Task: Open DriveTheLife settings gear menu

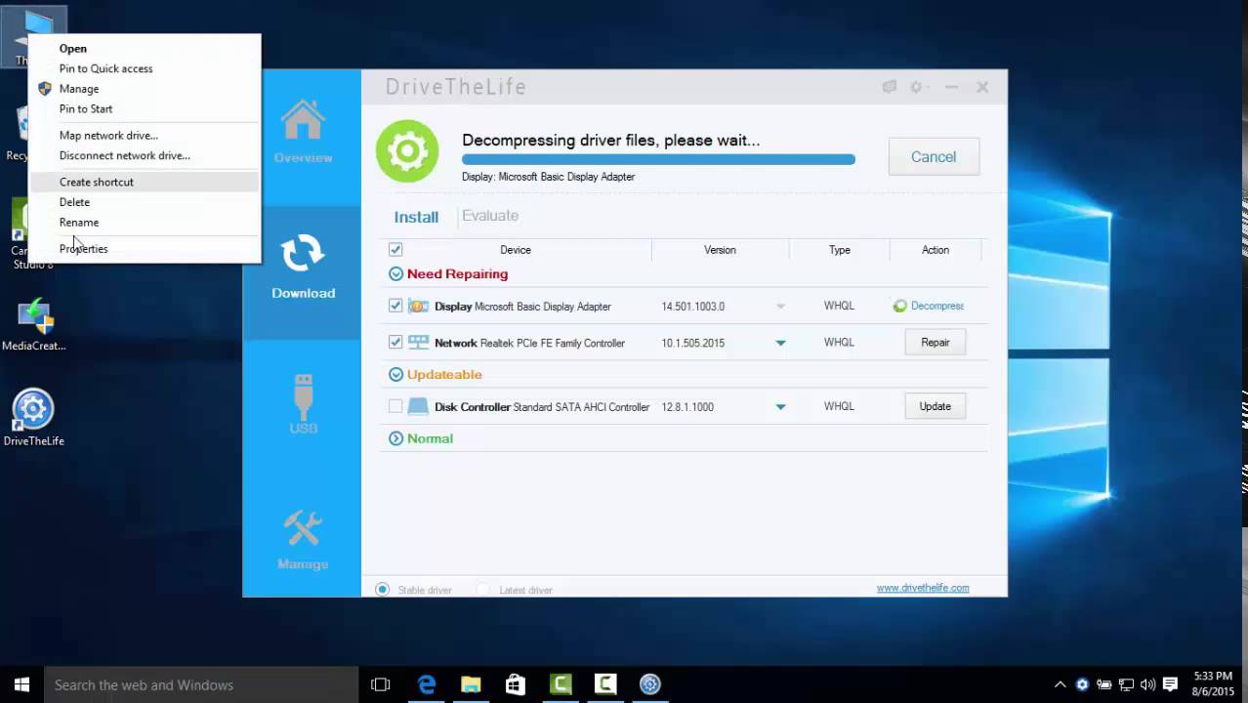Action: (x=917, y=87)
